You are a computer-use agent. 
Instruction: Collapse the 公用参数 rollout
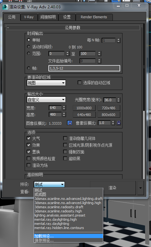8,28
